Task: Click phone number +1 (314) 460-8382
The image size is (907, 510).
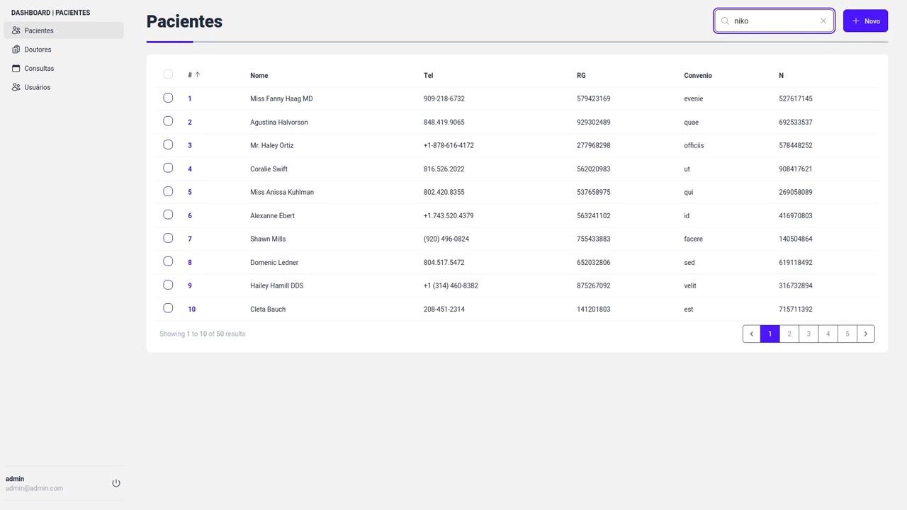Action: pos(451,286)
